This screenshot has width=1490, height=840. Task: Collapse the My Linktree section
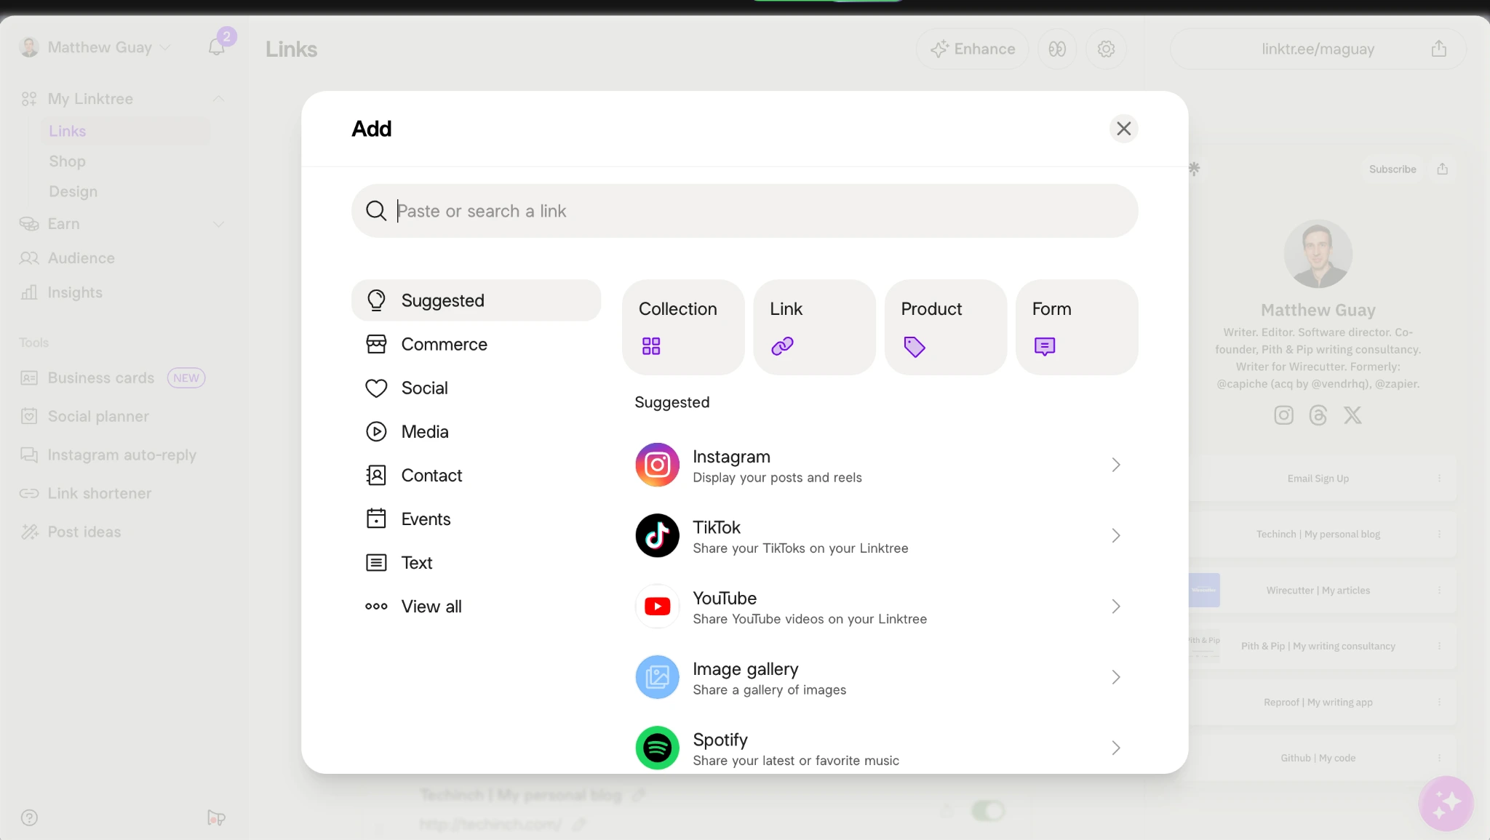tap(218, 99)
